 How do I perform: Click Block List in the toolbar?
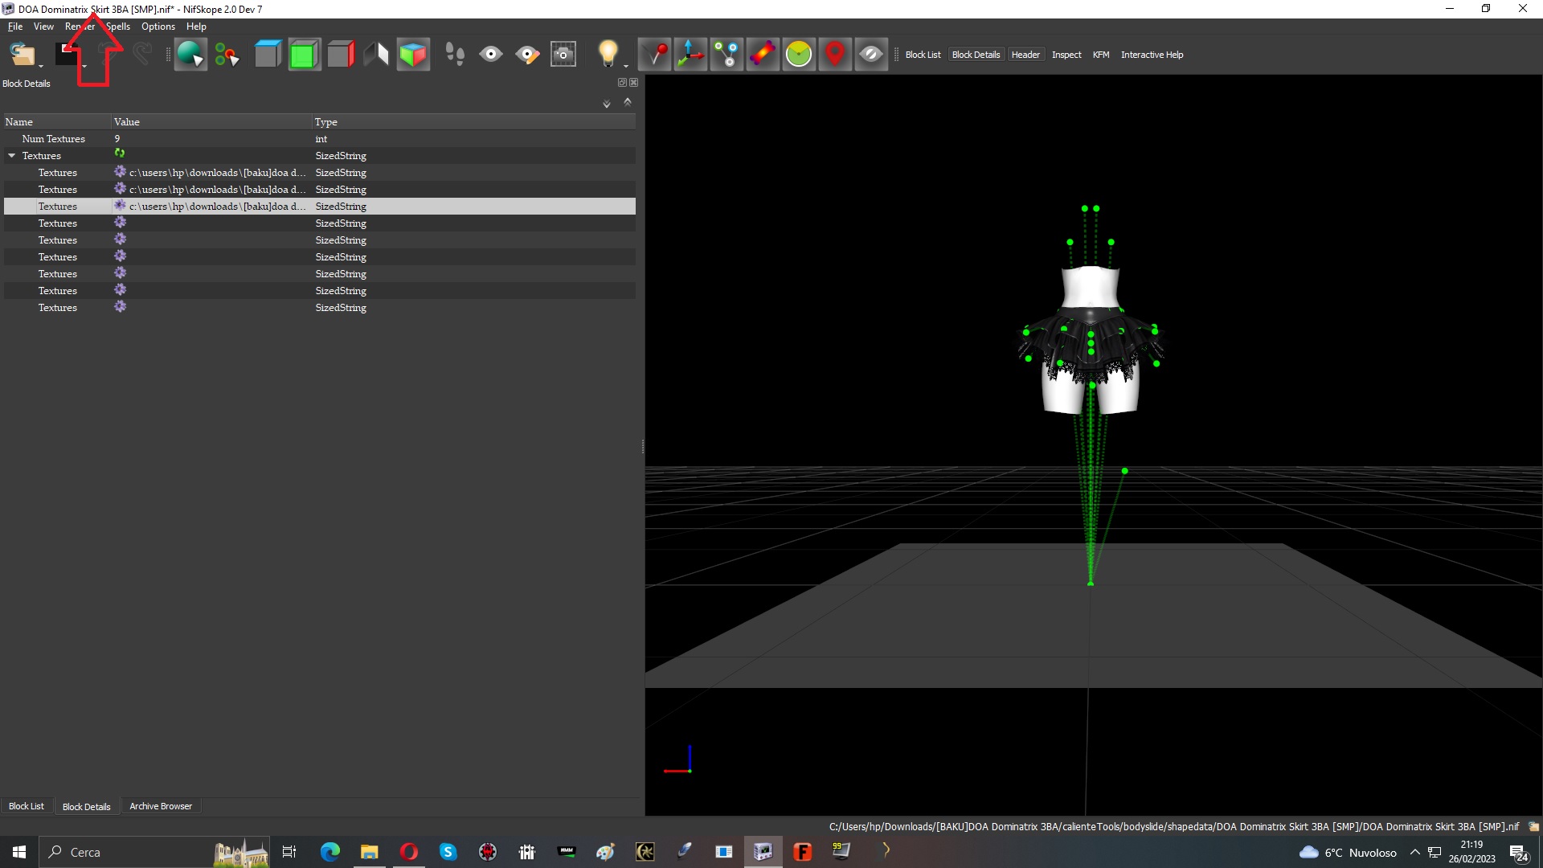[923, 55]
